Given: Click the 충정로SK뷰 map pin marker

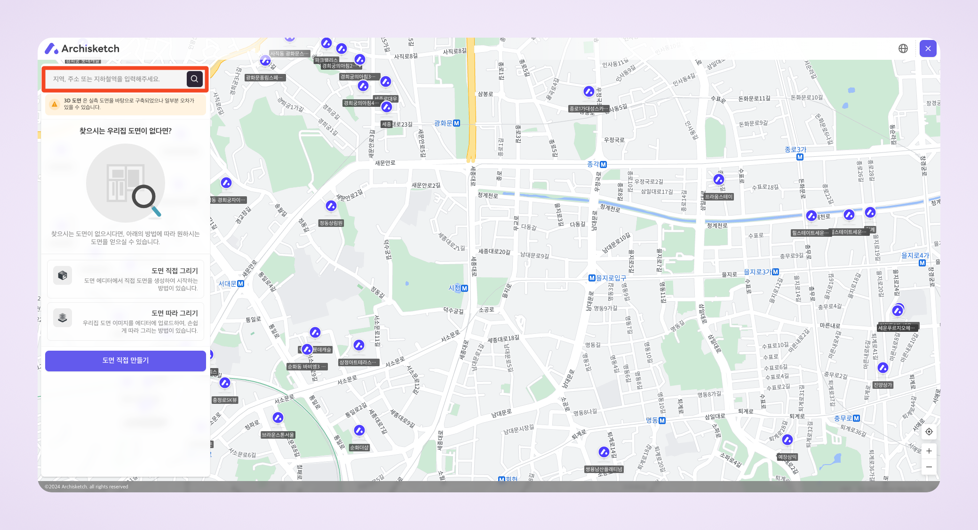Looking at the screenshot, I should pos(225,383).
